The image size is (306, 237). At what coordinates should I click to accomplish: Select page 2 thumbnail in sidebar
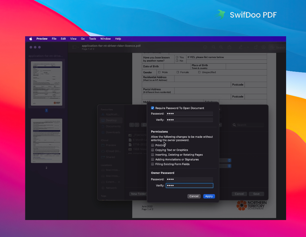pos(46,141)
